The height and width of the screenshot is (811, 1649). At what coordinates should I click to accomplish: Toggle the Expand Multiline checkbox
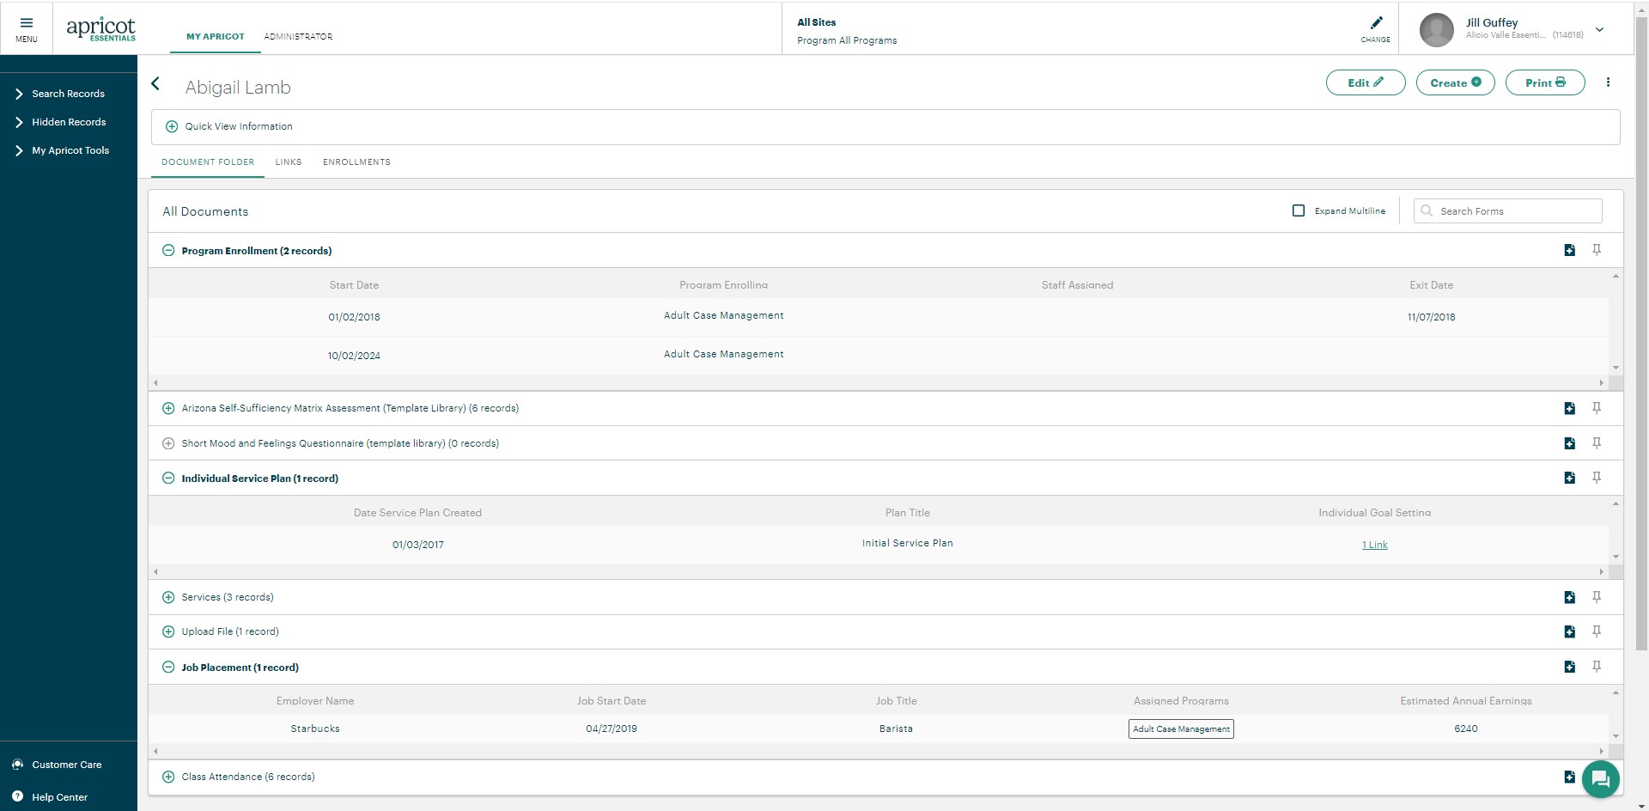pos(1299,210)
